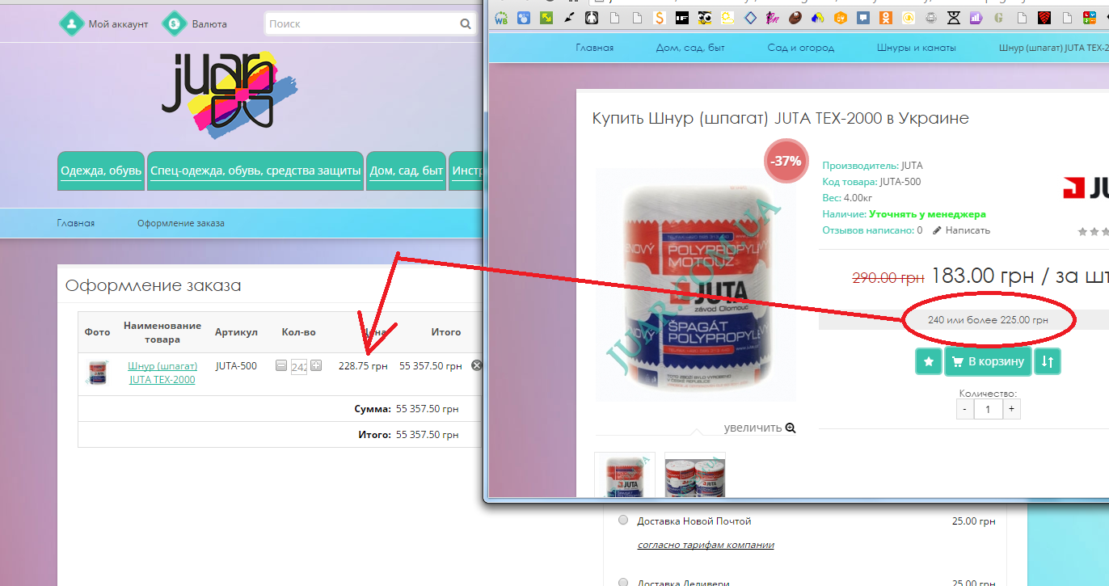
Task: Open the Одежда, обувь category tab
Action: click(x=101, y=171)
